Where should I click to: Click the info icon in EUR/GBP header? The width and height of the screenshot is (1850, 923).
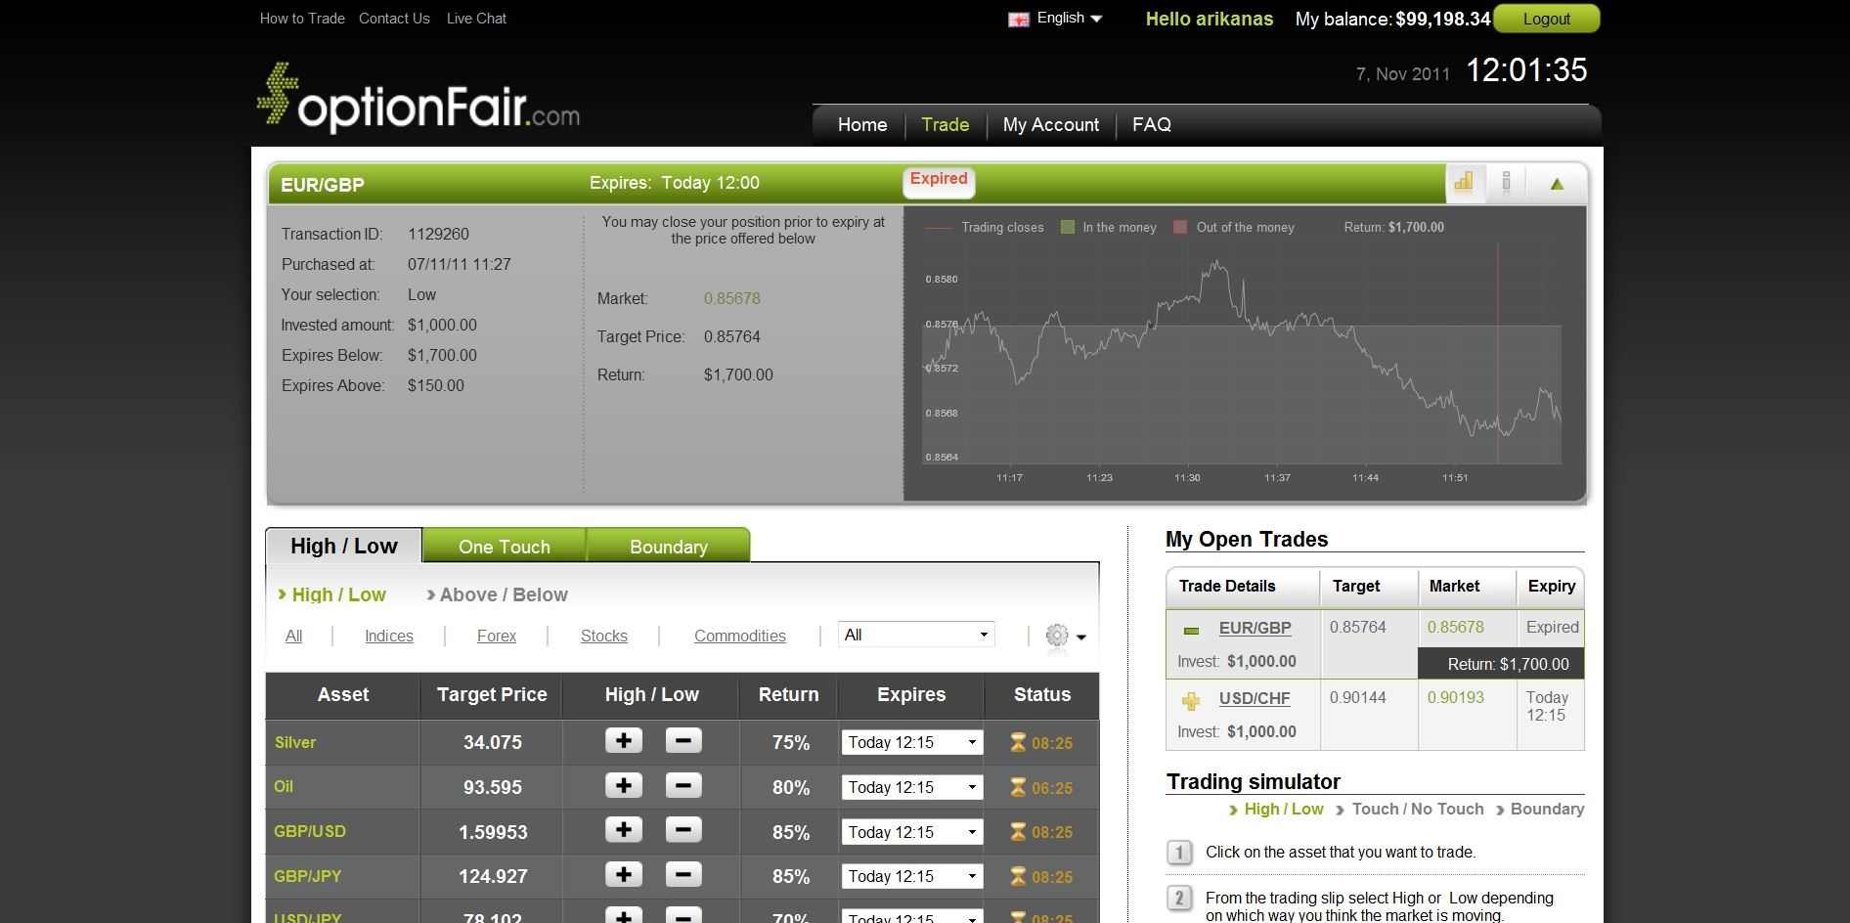(x=1506, y=183)
